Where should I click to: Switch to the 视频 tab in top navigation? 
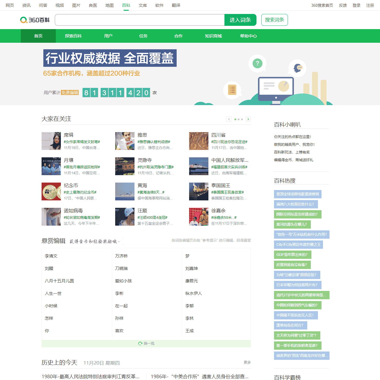tap(59, 5)
